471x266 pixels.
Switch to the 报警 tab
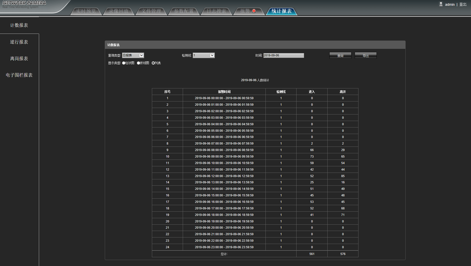point(248,11)
